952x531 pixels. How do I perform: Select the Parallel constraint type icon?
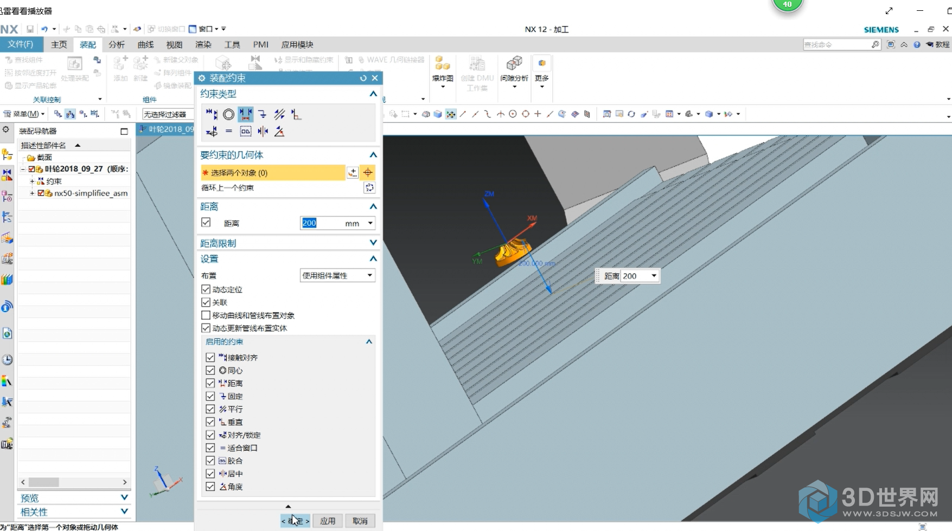point(279,114)
